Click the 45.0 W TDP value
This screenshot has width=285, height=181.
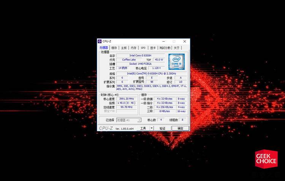tap(159, 60)
